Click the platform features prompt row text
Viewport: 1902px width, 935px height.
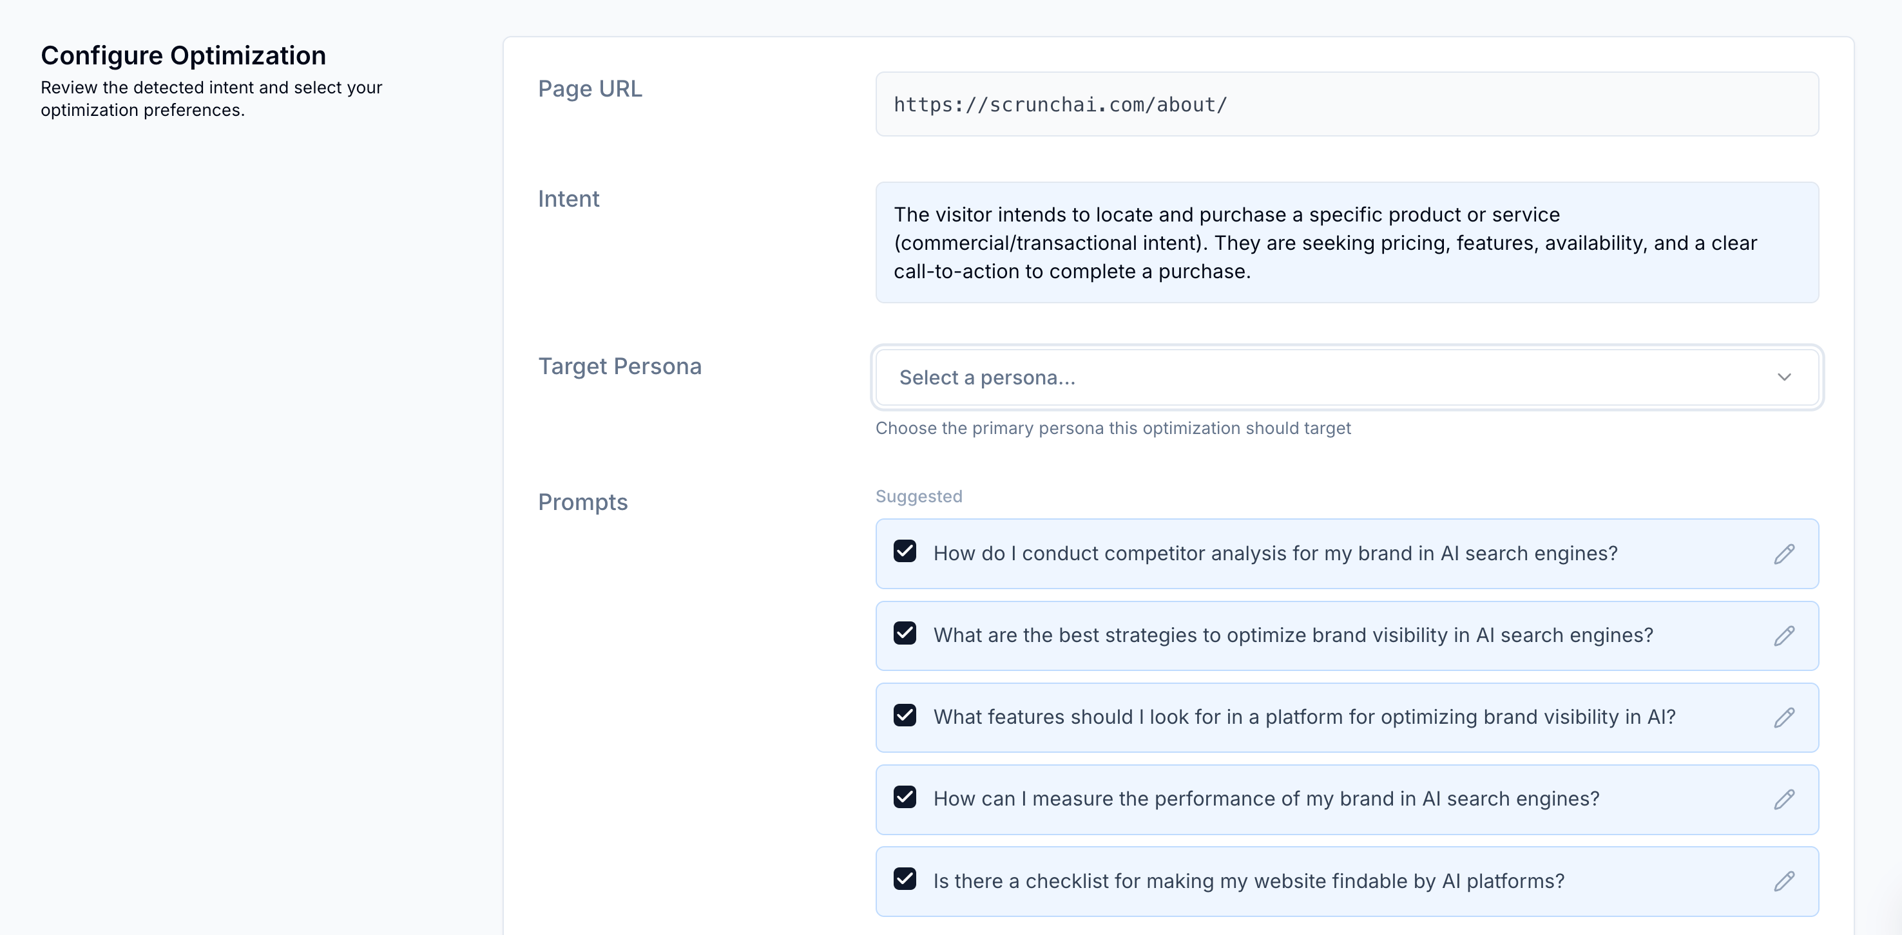[1304, 717]
